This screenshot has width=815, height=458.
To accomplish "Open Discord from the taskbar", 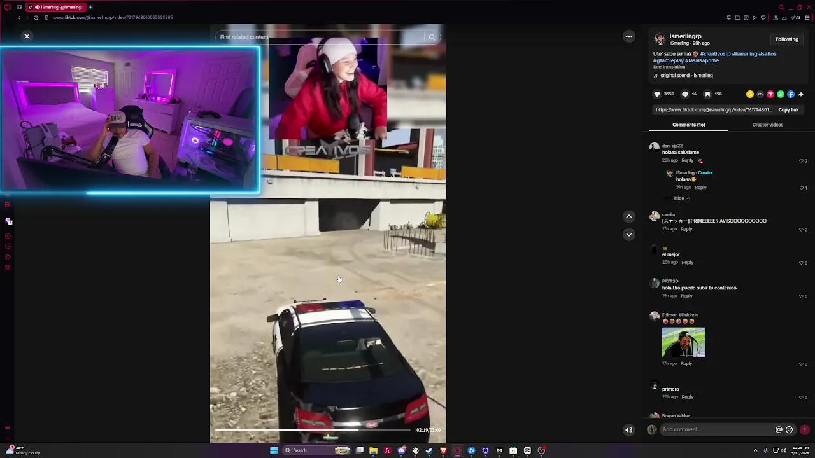I will pyautogui.click(x=402, y=450).
